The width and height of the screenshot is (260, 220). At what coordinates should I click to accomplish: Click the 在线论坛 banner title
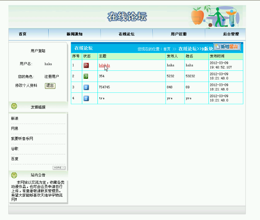click(127, 17)
